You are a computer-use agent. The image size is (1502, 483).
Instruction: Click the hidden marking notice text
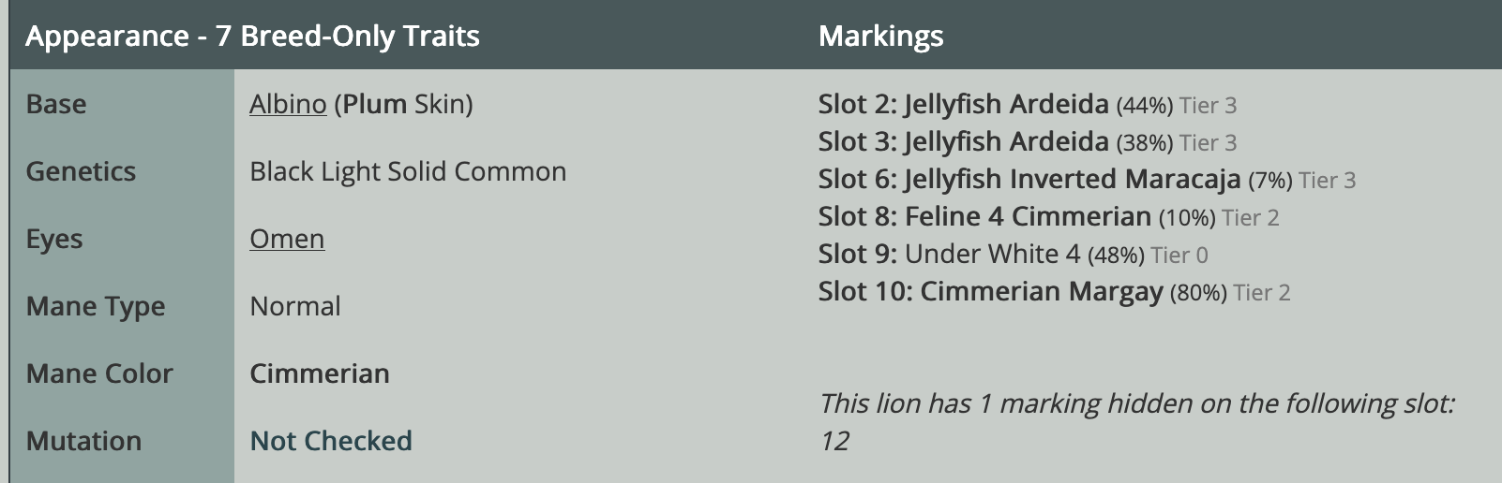[x=1136, y=403]
